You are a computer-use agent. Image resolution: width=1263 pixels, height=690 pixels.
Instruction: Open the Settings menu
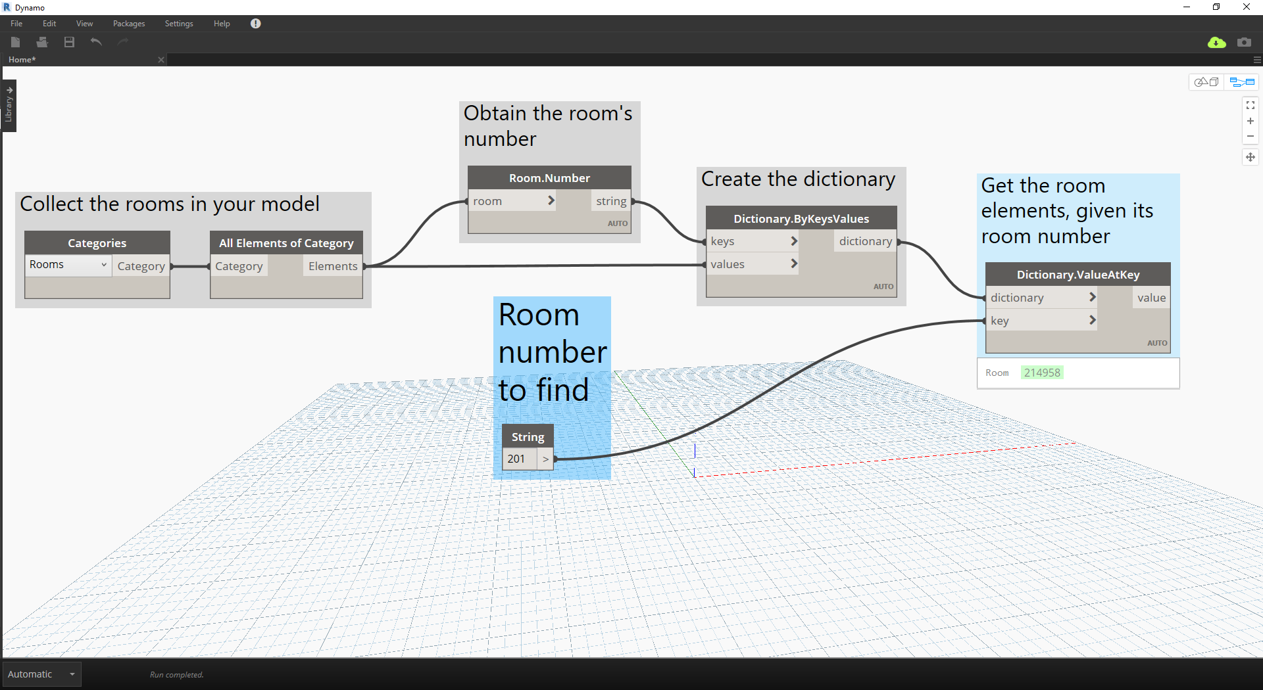click(179, 24)
